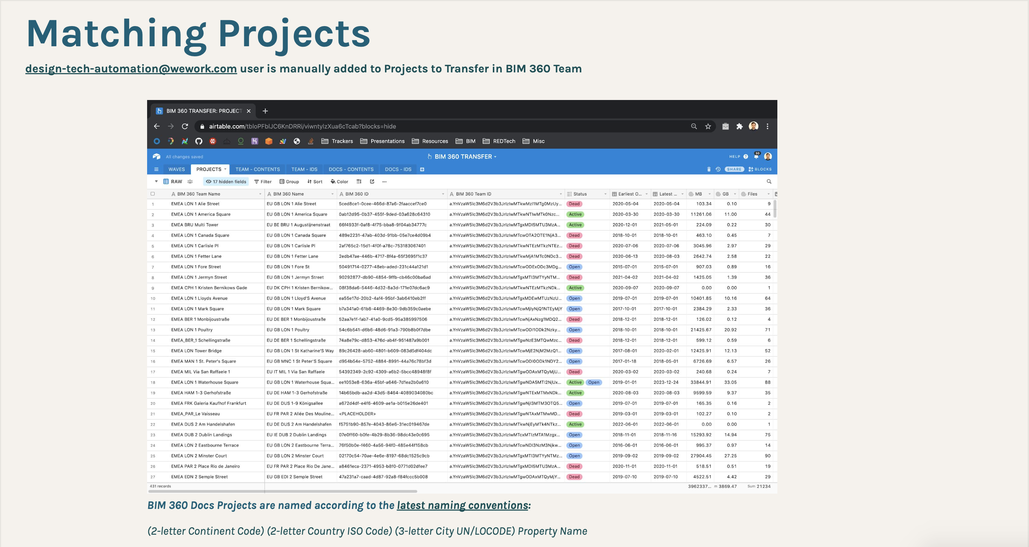Open a new browser tab with plus
The image size is (1029, 547).
(265, 111)
